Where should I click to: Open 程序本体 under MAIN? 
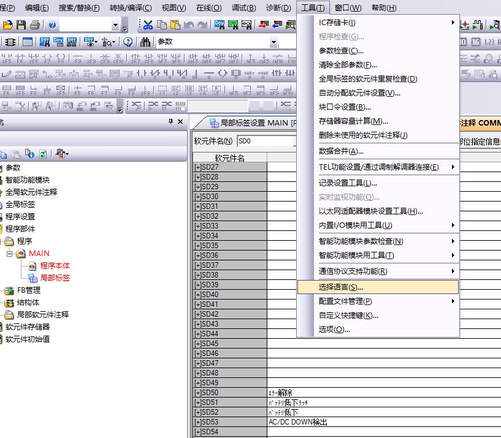[x=55, y=265]
